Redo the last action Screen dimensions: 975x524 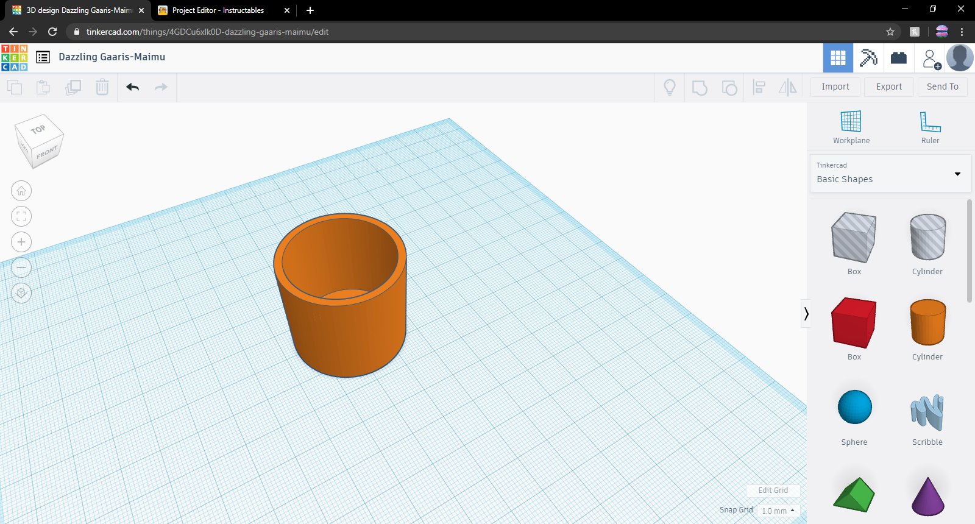click(x=161, y=87)
